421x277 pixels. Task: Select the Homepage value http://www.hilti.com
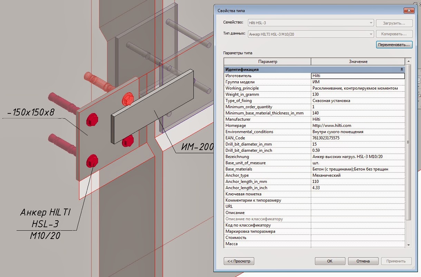coord(358,126)
